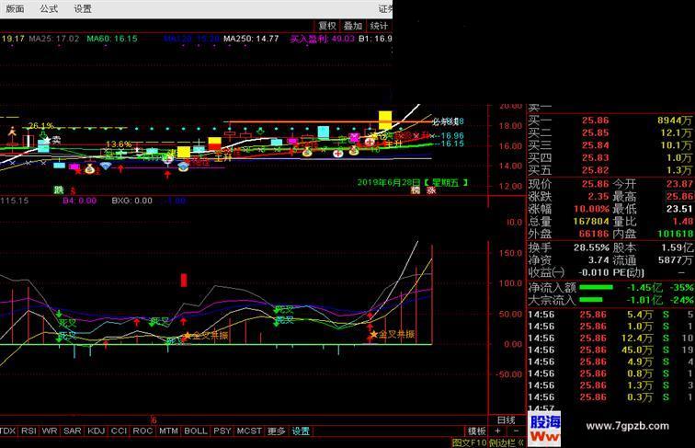Click the 模板 template button

[477, 431]
